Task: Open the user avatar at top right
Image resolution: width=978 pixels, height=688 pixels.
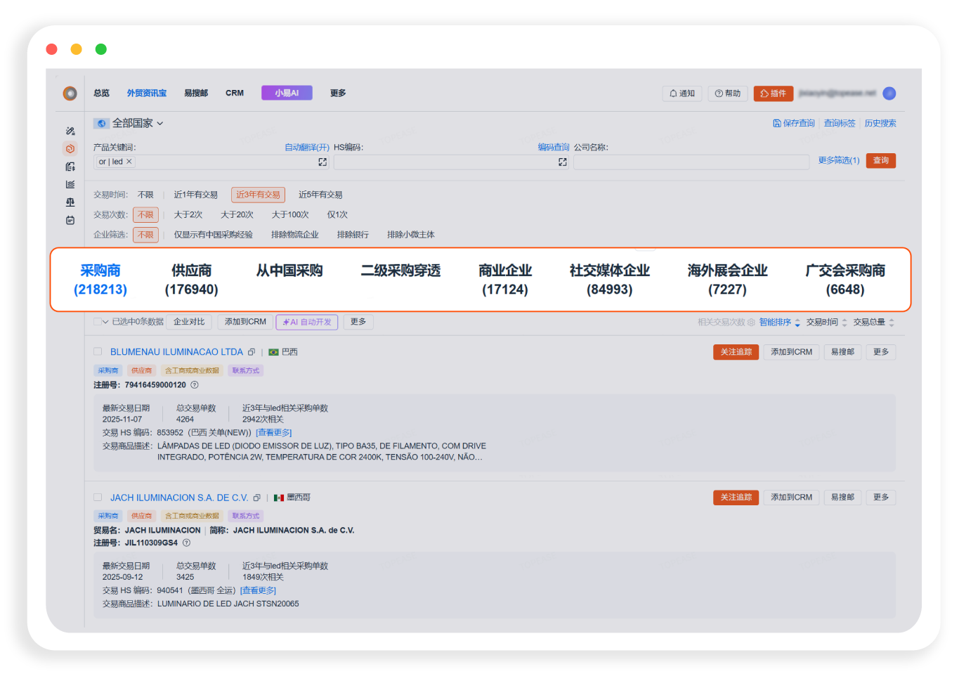Action: [889, 93]
